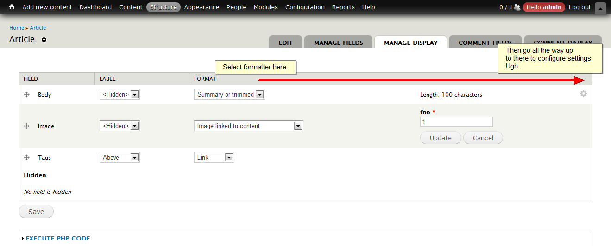Open the Content menu item
The image size is (611, 246).
131,7
